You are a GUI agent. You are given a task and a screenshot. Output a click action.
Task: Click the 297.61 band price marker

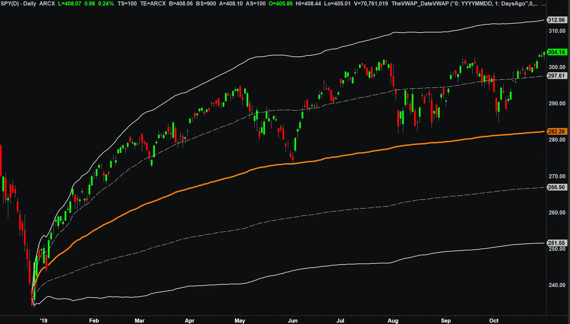[x=556, y=76]
